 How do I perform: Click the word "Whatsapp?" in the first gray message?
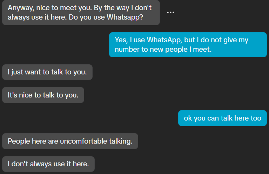[x=125, y=17]
